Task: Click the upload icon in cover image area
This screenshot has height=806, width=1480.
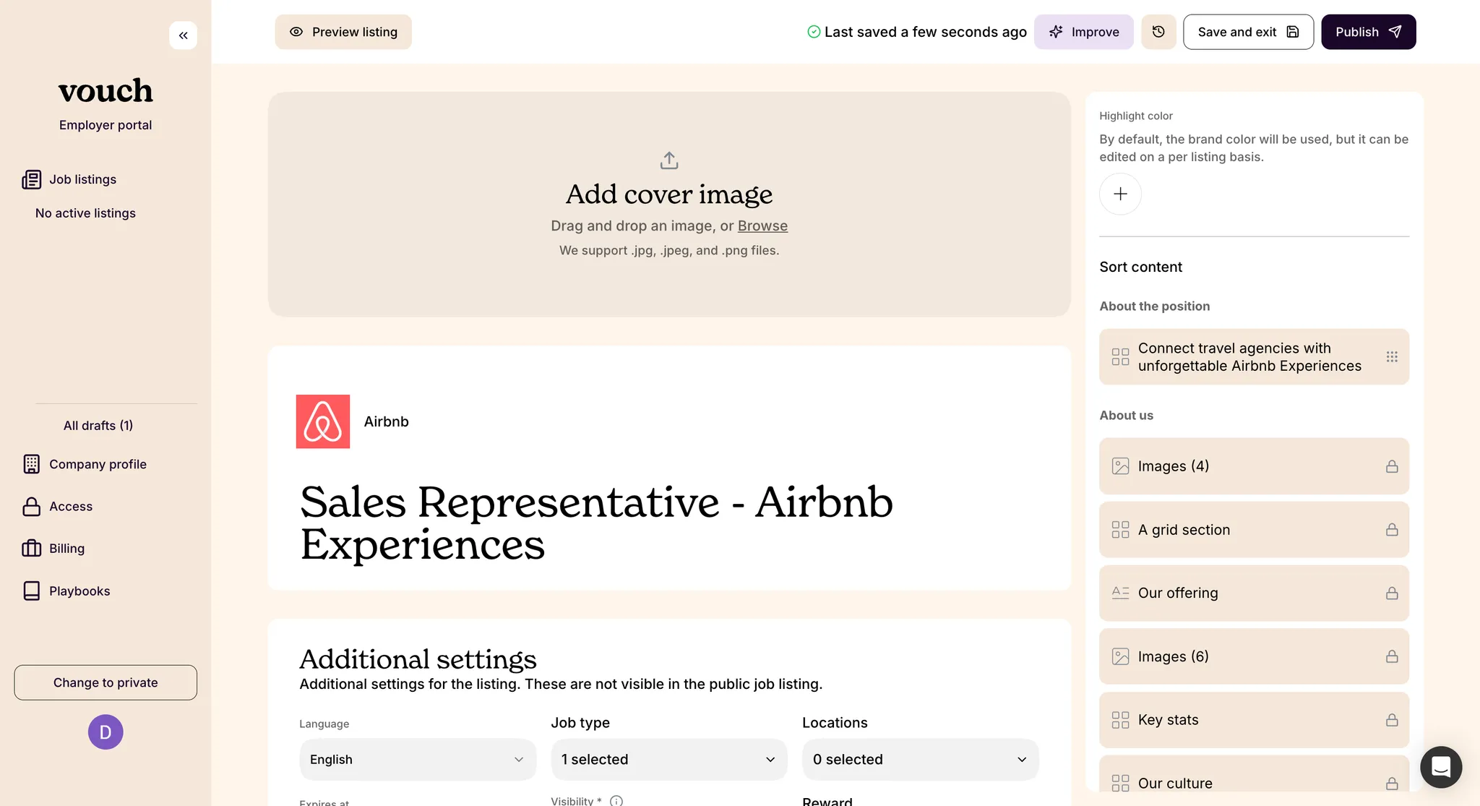Action: (x=669, y=160)
